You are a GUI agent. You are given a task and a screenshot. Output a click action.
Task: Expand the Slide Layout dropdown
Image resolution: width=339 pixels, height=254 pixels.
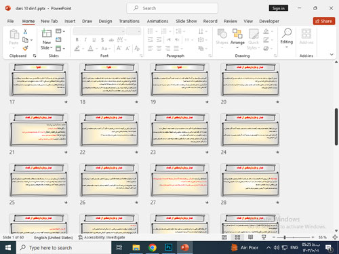tap(60, 31)
